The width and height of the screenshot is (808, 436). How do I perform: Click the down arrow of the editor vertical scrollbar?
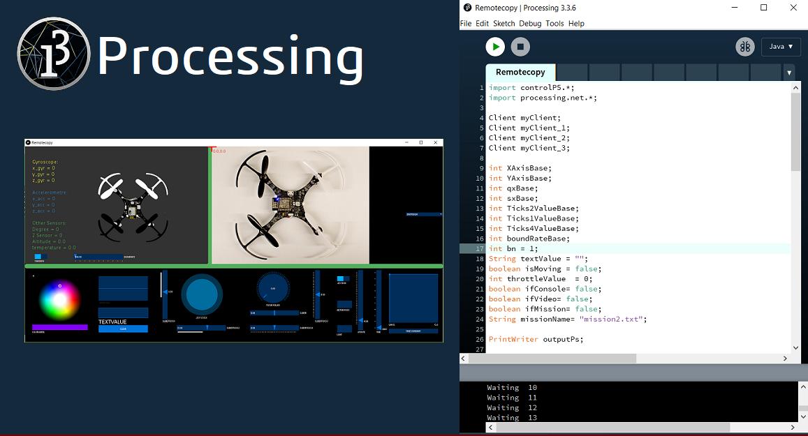pos(795,347)
